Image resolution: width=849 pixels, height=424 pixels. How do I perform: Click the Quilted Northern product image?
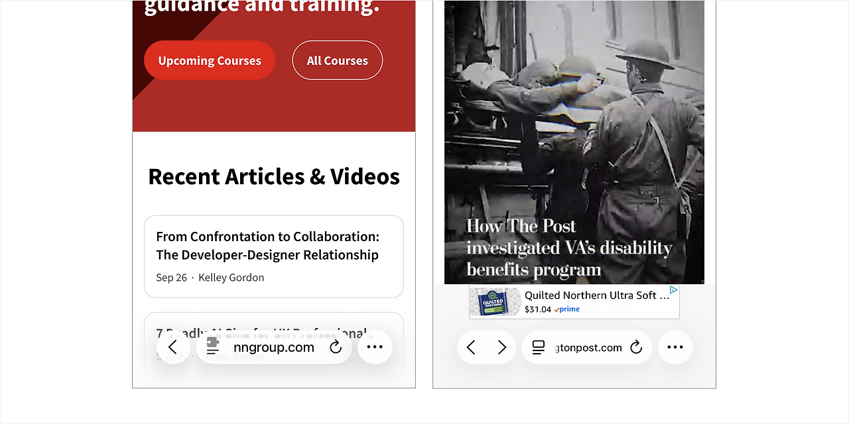point(495,302)
